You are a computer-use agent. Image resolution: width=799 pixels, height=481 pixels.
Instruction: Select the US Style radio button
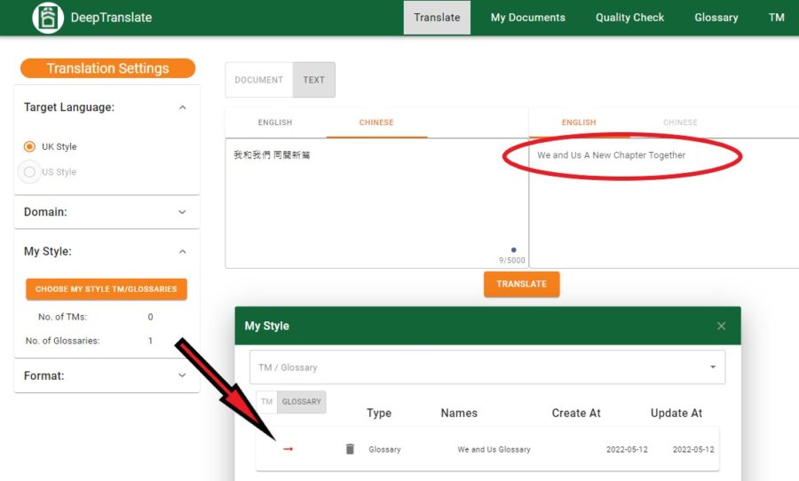(29, 171)
